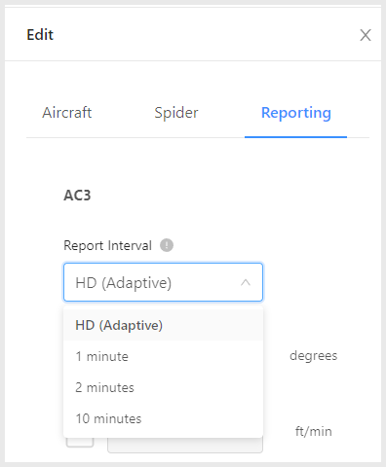The image size is (386, 467).
Task: Click the AC3 heading
Action: 77,196
